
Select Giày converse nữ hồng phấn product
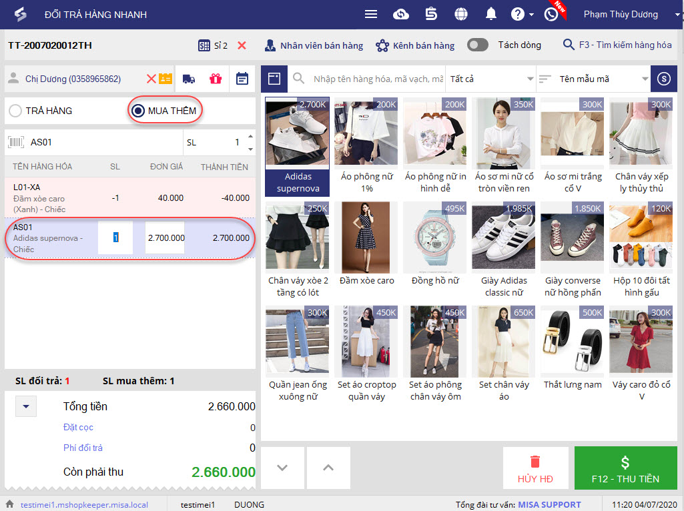[573, 251]
